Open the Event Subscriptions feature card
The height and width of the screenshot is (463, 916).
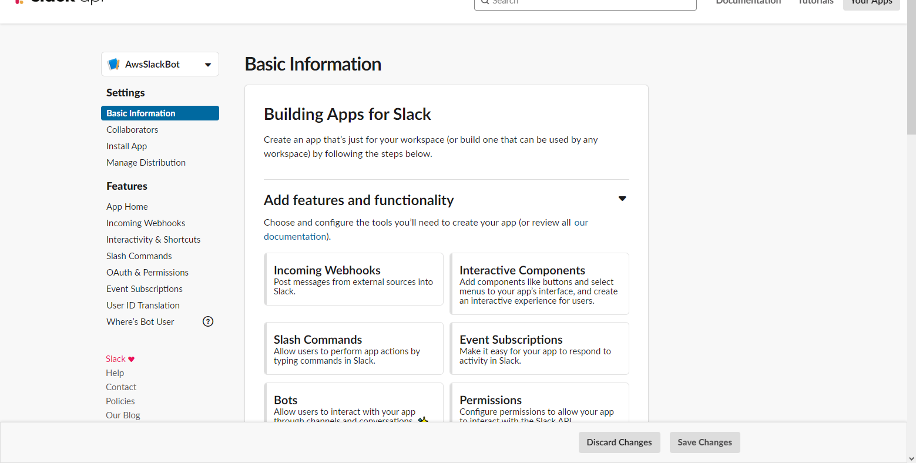539,348
